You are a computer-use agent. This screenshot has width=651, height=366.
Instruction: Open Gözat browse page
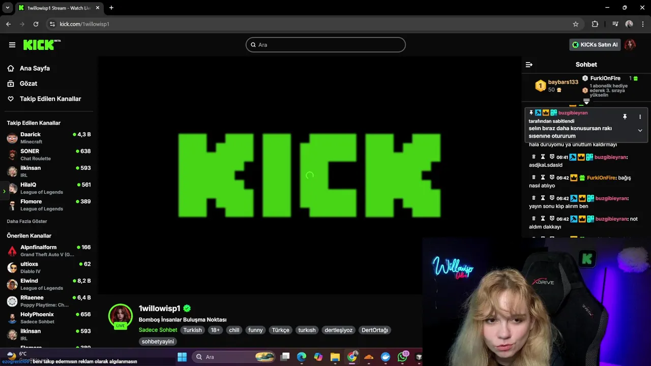tap(28, 83)
